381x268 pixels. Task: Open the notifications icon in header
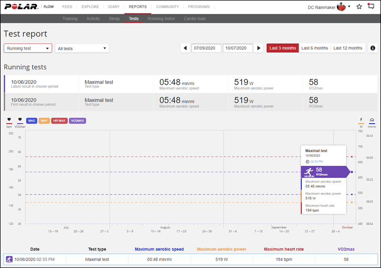pos(371,6)
